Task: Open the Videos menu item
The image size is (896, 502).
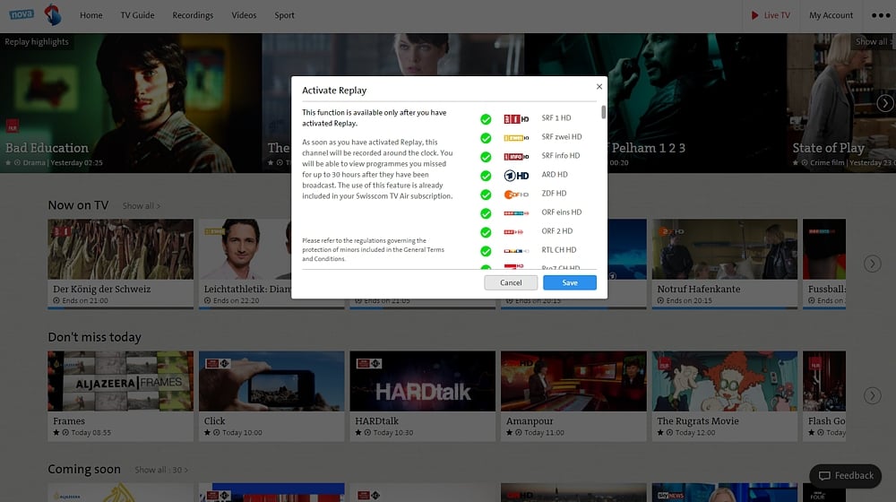Action: [244, 15]
